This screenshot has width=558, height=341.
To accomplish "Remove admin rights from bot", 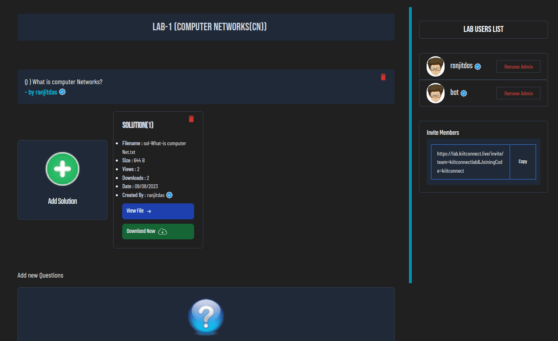I will 518,93.
